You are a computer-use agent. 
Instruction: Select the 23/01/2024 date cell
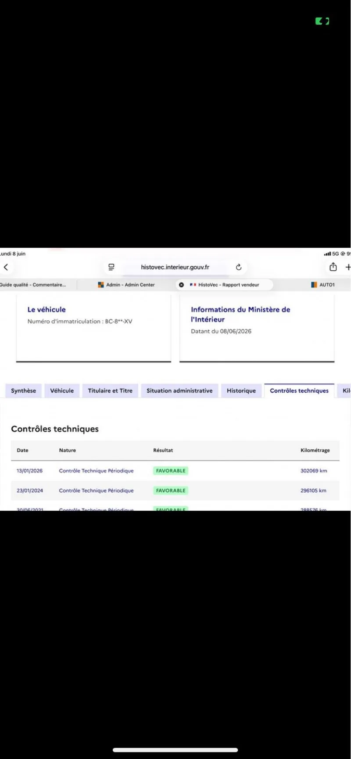[x=30, y=490]
